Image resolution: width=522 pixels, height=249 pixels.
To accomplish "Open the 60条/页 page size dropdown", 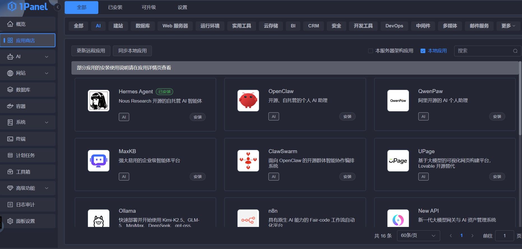I will (418, 236).
